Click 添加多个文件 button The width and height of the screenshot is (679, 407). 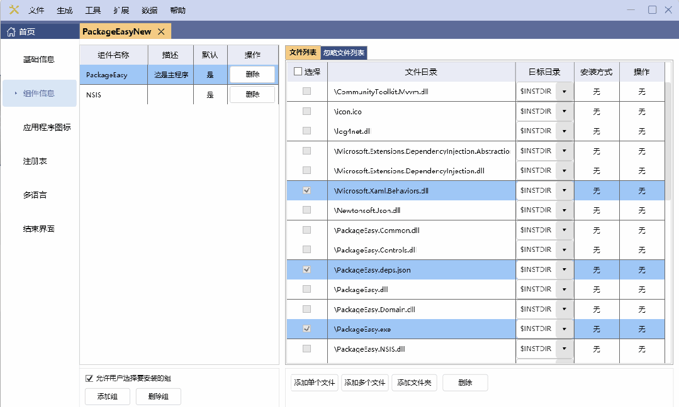364,383
